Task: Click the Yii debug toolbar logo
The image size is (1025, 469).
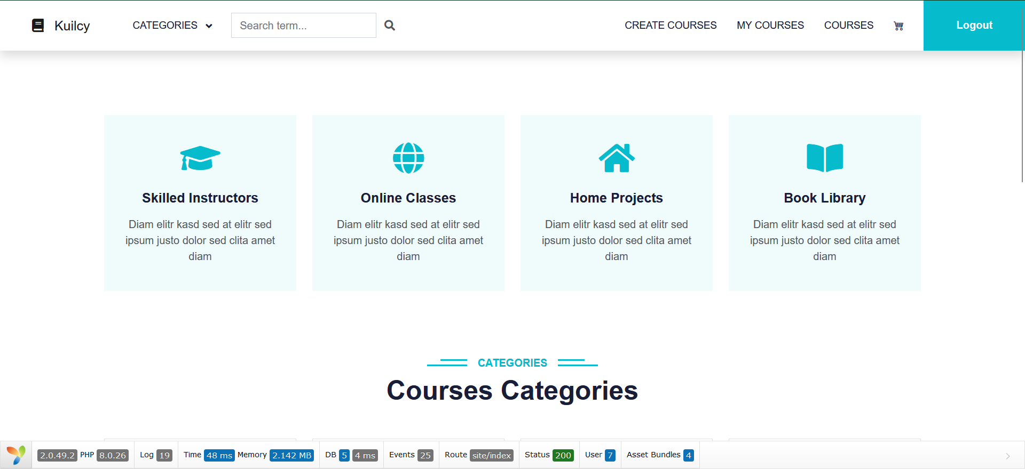Action: pos(16,455)
